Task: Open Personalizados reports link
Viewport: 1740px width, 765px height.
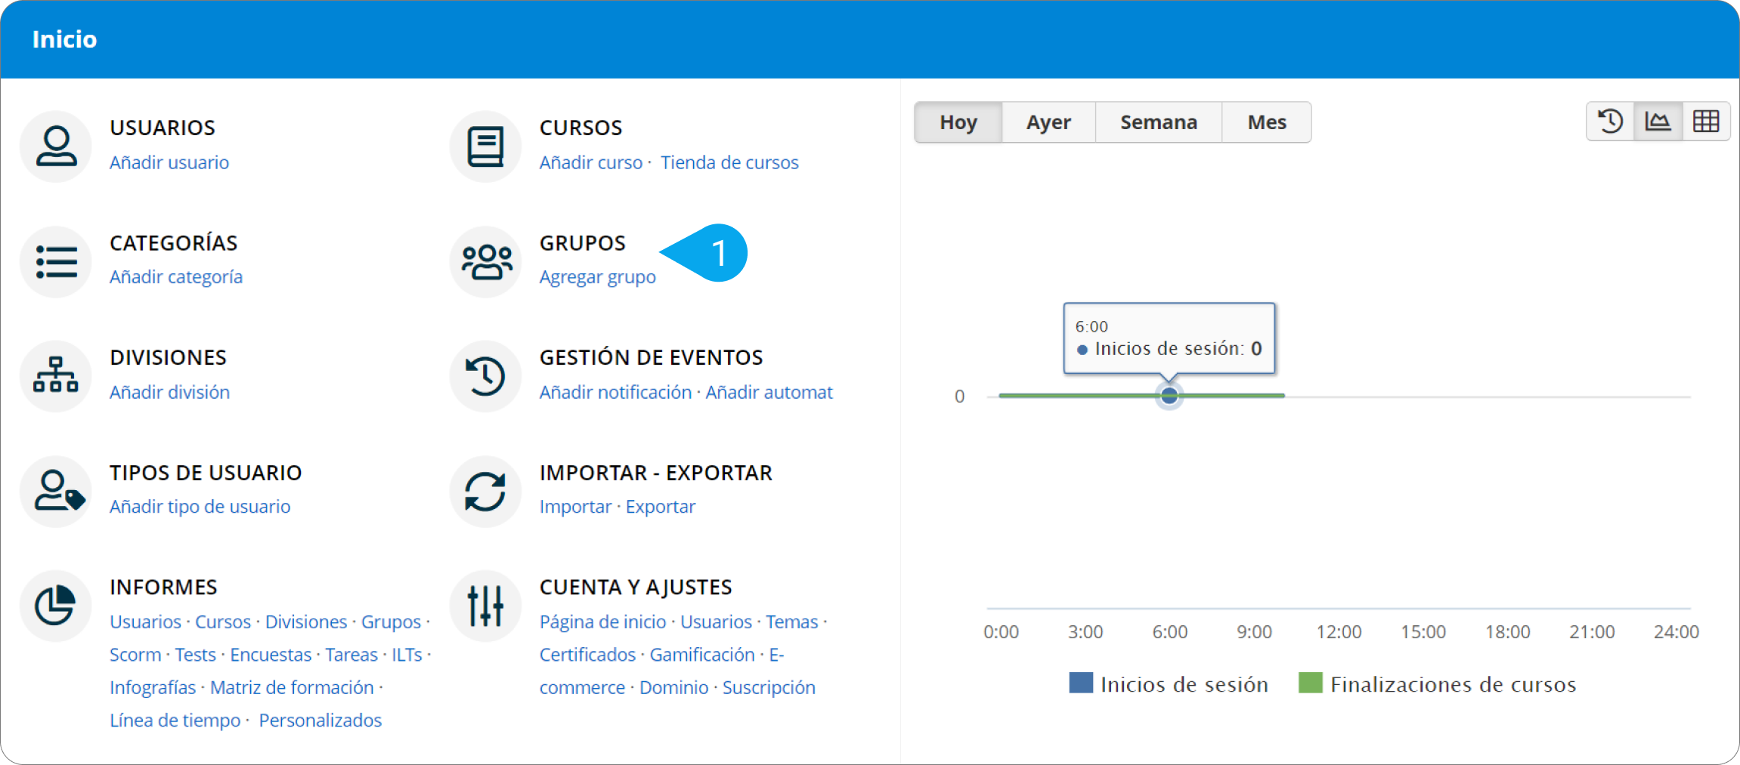Action: coord(320,720)
